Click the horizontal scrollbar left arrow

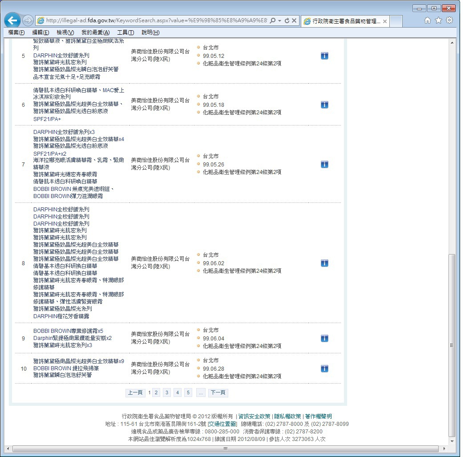(x=8, y=449)
